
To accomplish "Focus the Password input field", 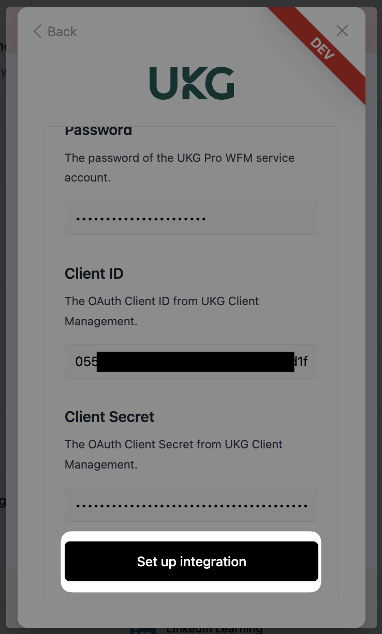I will pyautogui.click(x=191, y=218).
